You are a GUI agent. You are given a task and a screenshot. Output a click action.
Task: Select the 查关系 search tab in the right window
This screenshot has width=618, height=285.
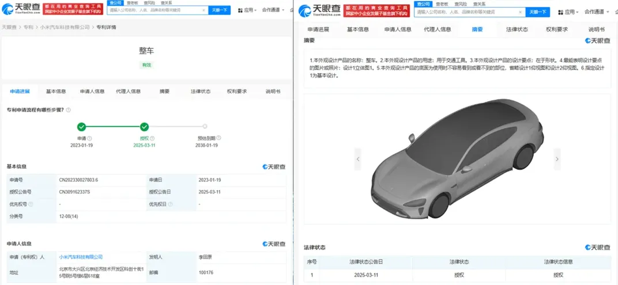pos(479,3)
